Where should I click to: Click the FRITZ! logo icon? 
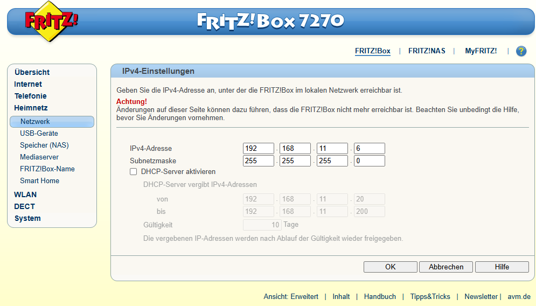(51, 22)
